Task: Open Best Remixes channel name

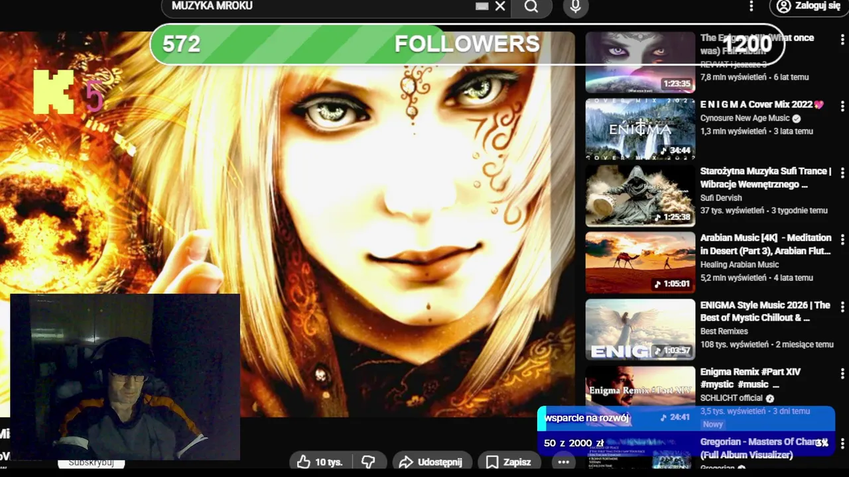Action: click(724, 331)
